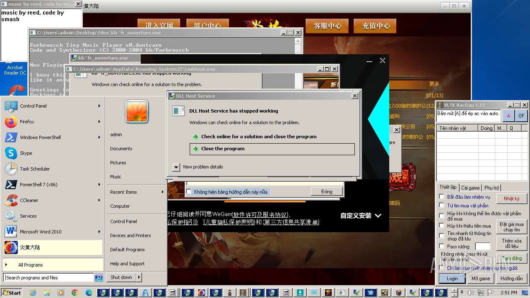Click the DLL Host Service dialog's program icon
This screenshot has width=530, height=298.
(178, 111)
